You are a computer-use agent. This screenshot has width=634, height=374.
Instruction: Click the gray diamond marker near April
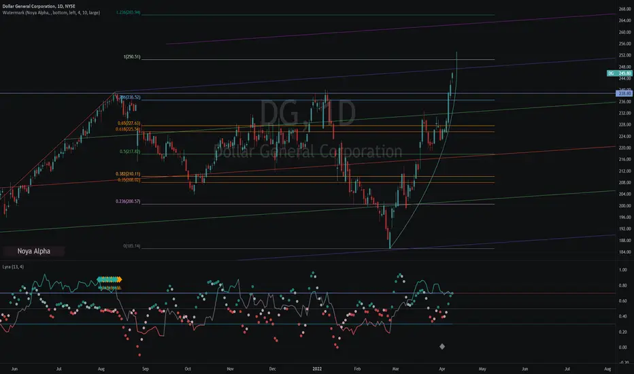coord(442,347)
